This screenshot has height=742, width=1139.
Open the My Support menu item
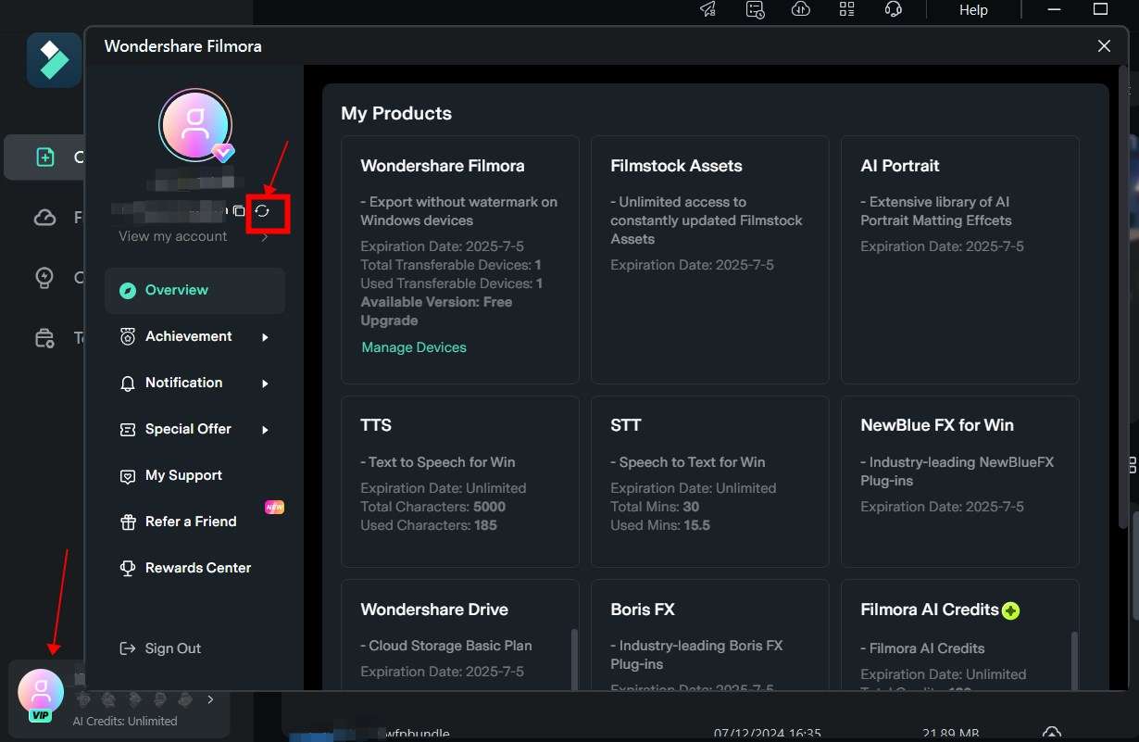click(x=183, y=475)
